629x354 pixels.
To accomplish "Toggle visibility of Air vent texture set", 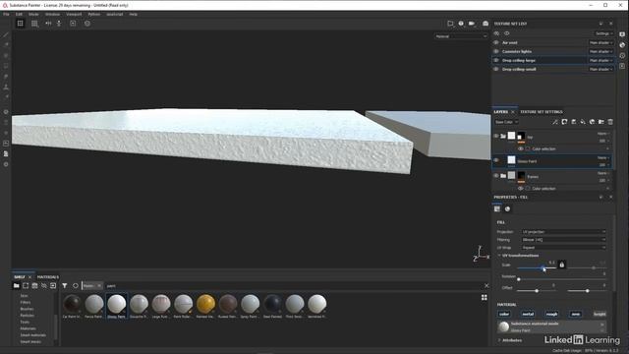I will [x=496, y=42].
